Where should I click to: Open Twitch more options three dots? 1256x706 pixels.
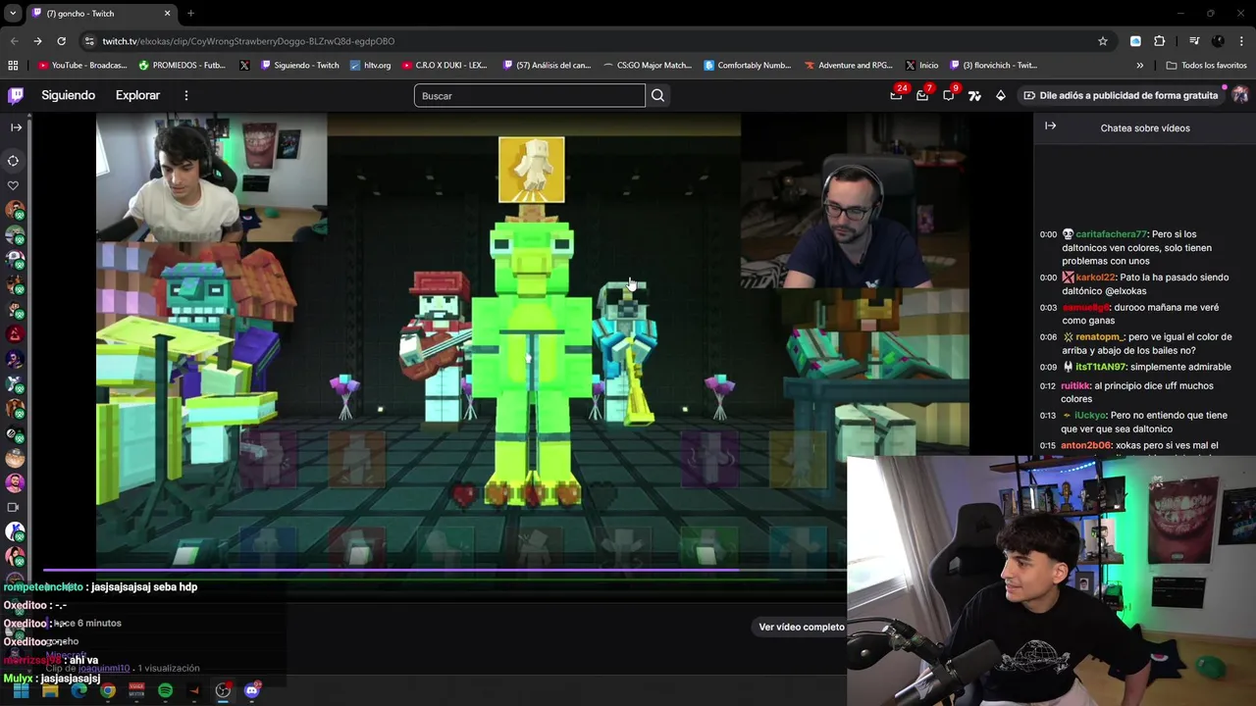tap(185, 95)
